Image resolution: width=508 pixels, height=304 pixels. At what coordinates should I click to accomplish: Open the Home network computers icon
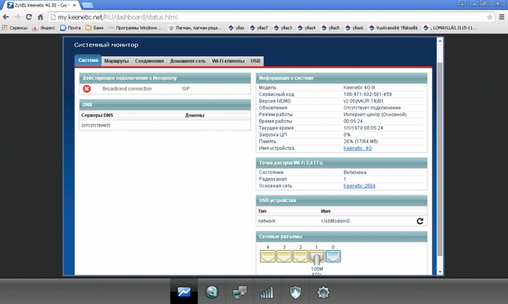point(240,292)
